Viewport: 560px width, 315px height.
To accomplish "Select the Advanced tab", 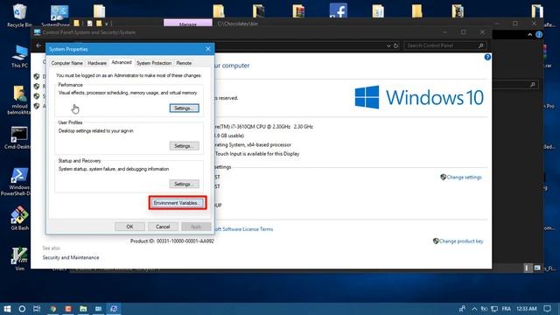I will click(x=122, y=62).
